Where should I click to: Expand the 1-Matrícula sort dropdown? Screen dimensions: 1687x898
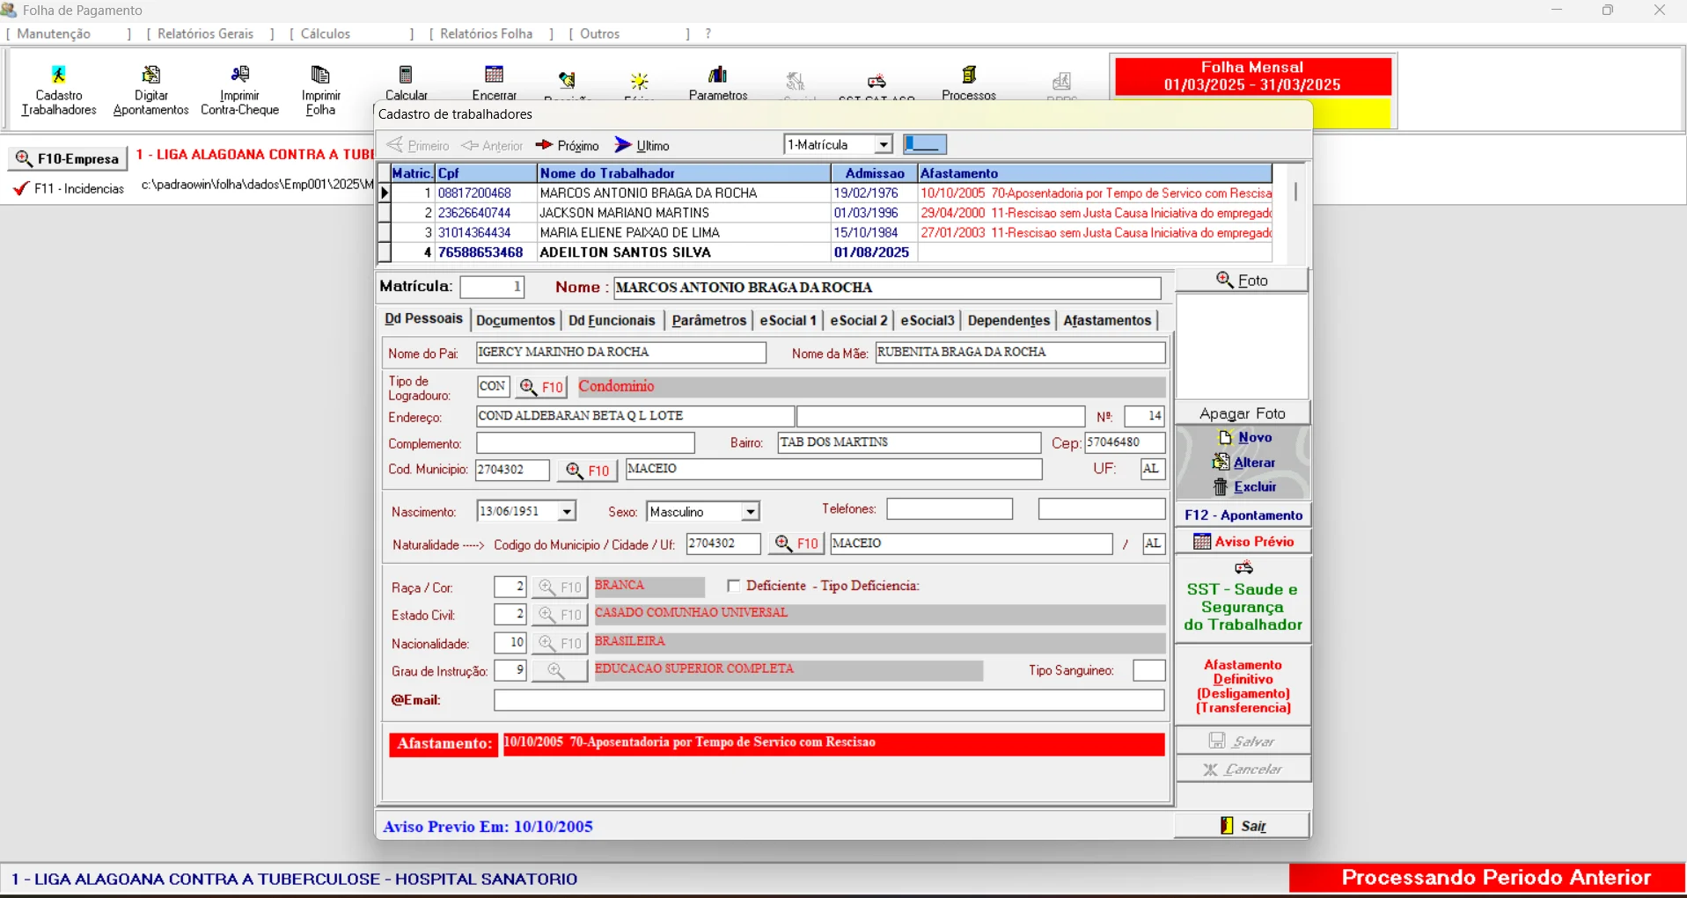(883, 145)
